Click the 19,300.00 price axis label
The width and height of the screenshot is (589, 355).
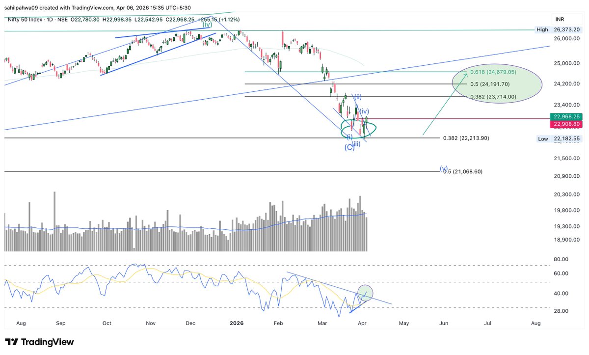(567, 227)
